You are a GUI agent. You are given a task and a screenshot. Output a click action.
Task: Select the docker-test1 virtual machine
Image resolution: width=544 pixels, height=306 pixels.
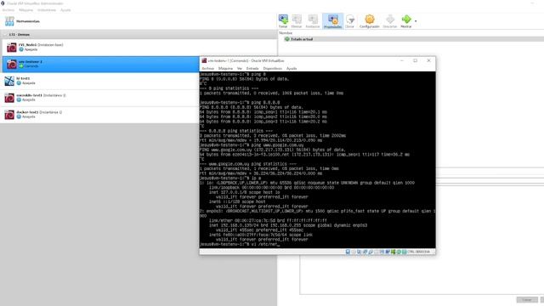(100, 115)
